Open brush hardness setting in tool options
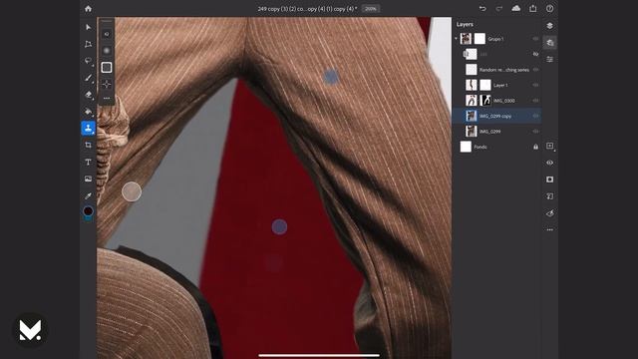 coord(107,51)
